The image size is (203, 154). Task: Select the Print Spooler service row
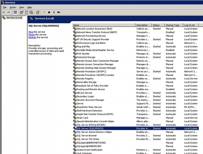point(83,54)
